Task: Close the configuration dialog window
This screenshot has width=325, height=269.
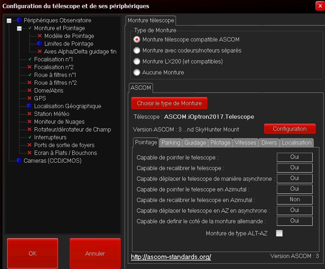Action: coord(319,6)
